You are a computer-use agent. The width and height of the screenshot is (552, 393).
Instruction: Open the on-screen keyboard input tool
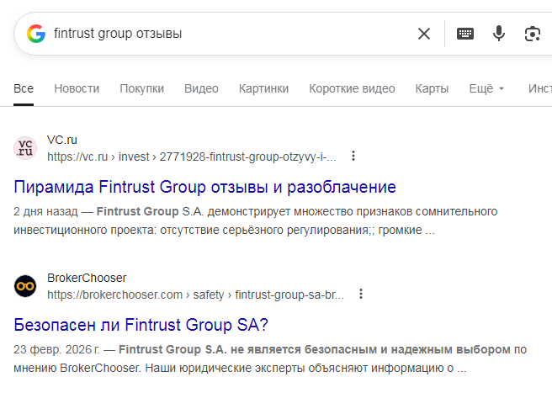[465, 34]
